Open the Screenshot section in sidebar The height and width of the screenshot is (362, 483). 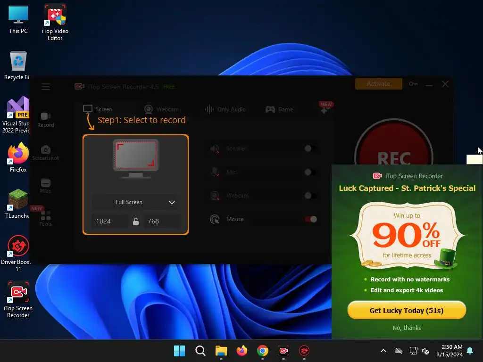click(x=46, y=153)
